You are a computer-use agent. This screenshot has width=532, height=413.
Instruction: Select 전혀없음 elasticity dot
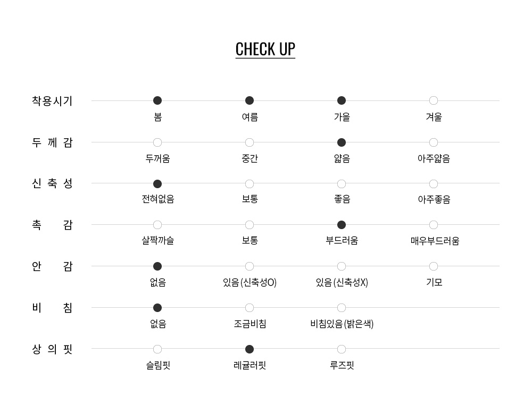coord(157,184)
